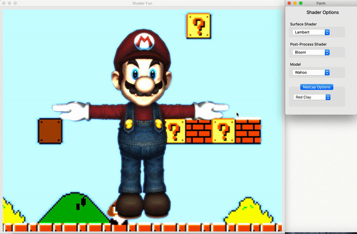Image resolution: width=357 pixels, height=234 pixels.
Task: Click the Matcap Options button
Action: tap(317, 87)
